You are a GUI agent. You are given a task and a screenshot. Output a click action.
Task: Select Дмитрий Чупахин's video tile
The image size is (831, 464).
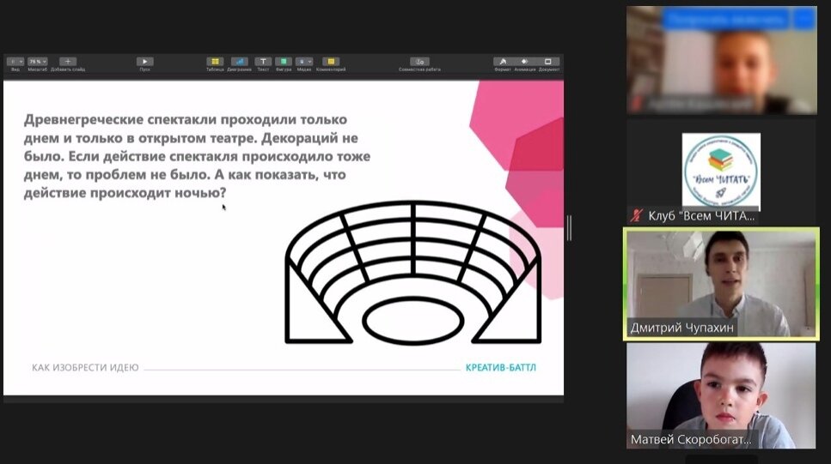(721, 284)
